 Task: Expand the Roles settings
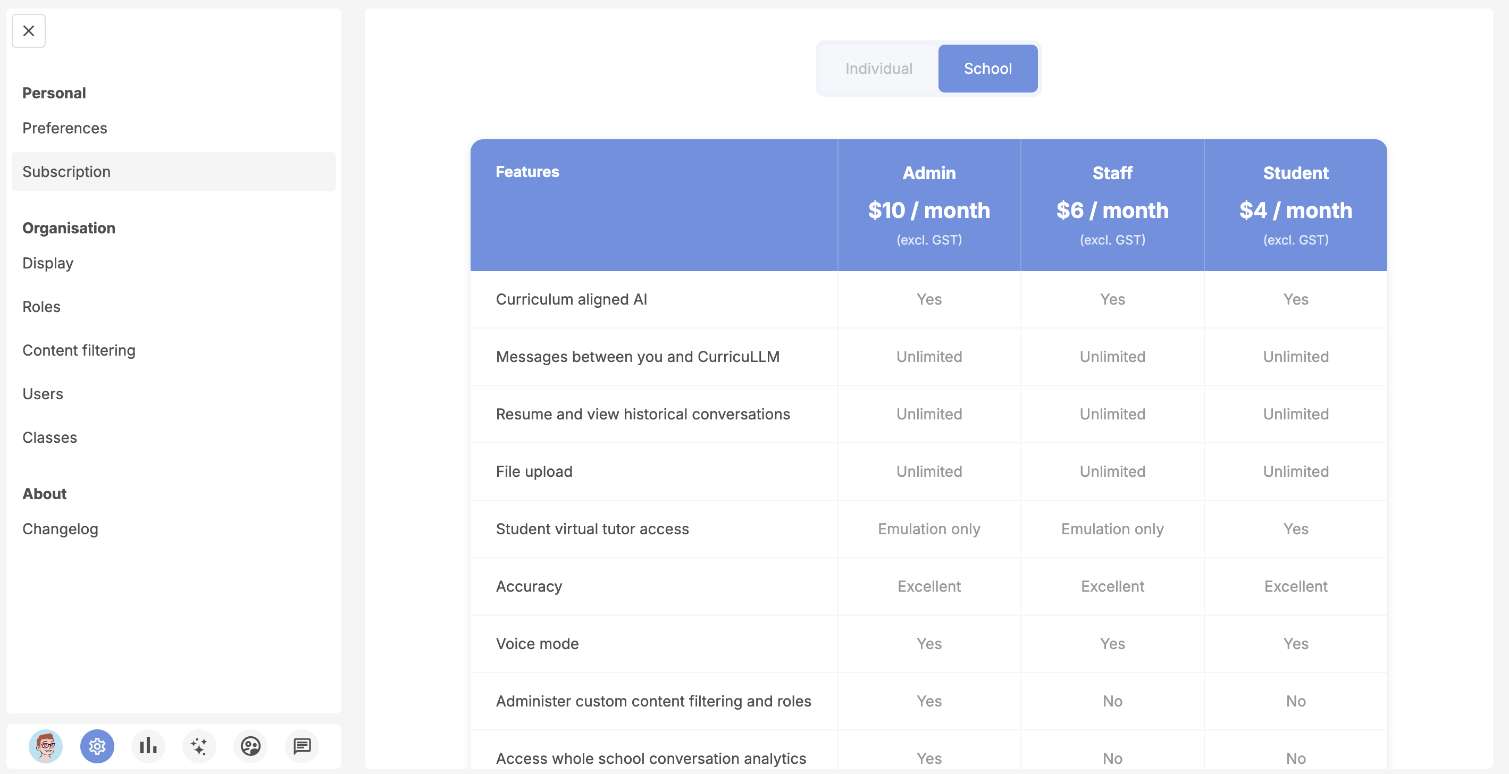point(41,306)
